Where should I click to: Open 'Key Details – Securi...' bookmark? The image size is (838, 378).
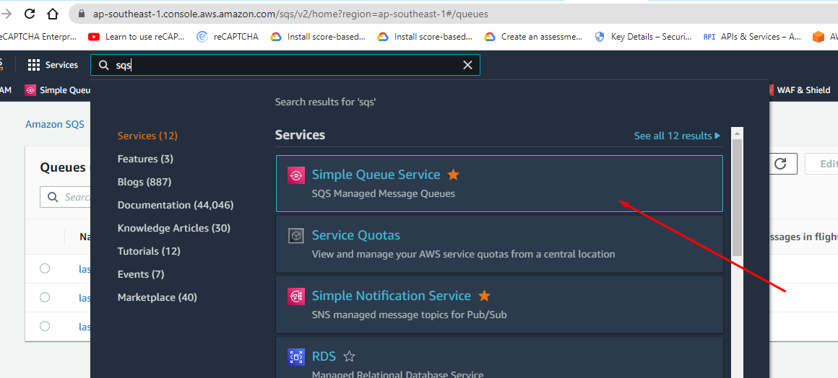[644, 37]
